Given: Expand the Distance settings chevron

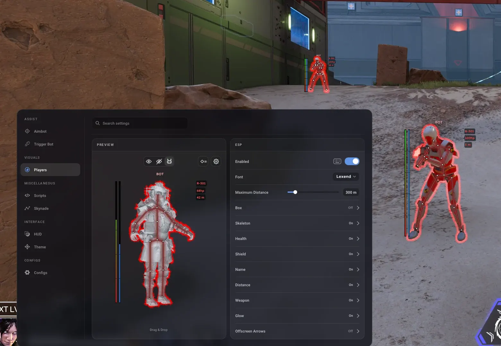Looking at the screenshot, I should tap(358, 285).
